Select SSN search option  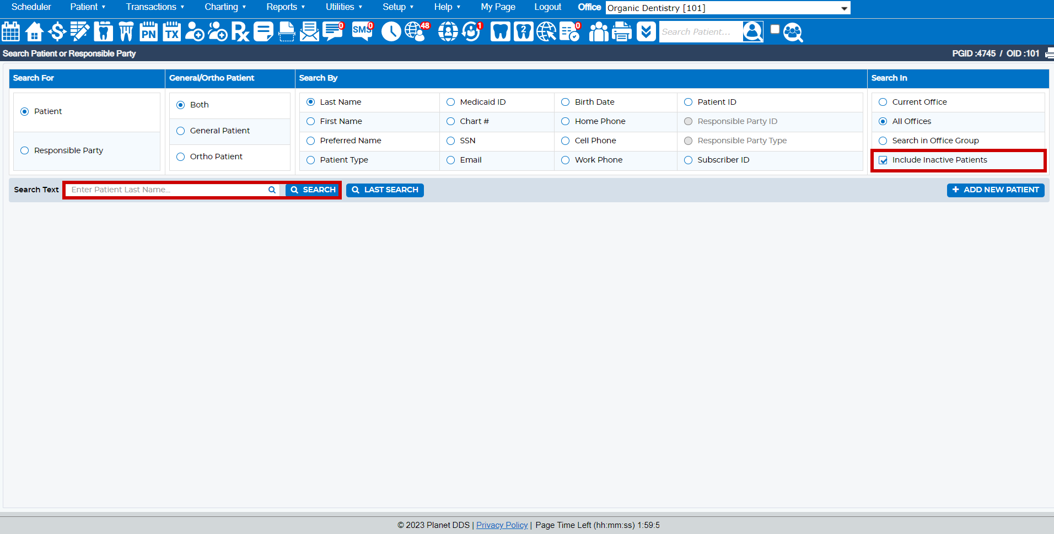tap(450, 141)
